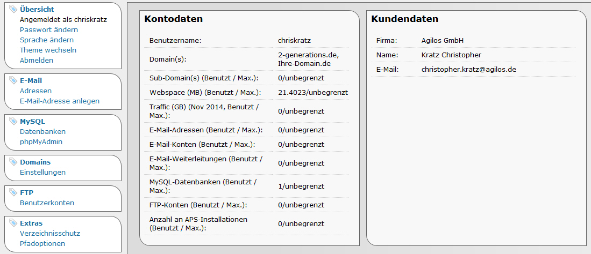Click the Kontodaten heading

click(173, 19)
